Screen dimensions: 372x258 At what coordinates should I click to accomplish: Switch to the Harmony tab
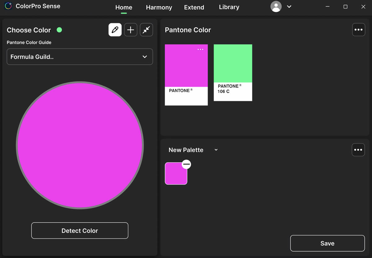click(x=159, y=7)
